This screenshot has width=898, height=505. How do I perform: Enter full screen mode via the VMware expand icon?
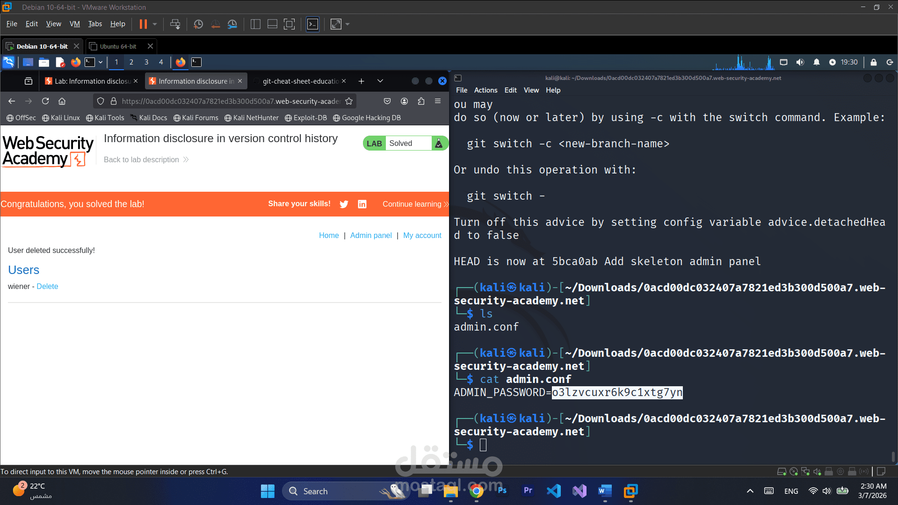336,24
